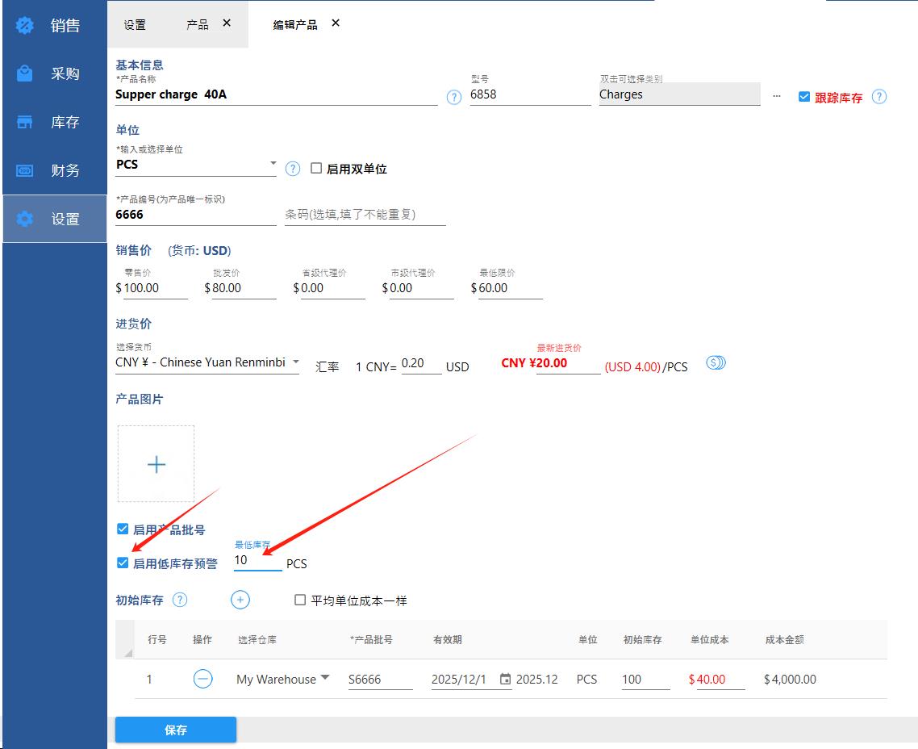Open the calendar picker for expiry date
This screenshot has height=749, width=918.
(x=505, y=679)
